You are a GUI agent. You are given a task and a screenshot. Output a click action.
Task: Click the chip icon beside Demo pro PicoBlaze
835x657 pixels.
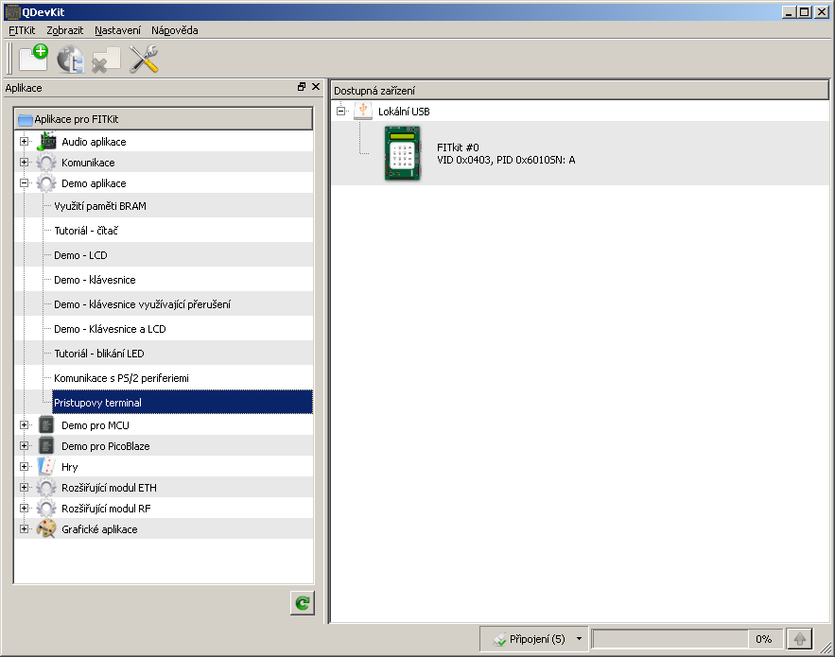[46, 446]
